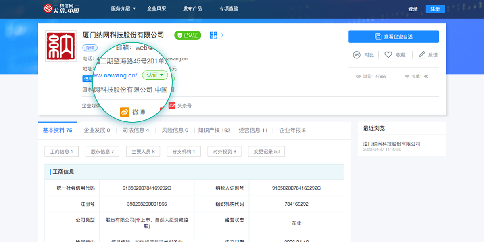
Task: Click the 对外投资 8 filter button
Action: click(224, 152)
